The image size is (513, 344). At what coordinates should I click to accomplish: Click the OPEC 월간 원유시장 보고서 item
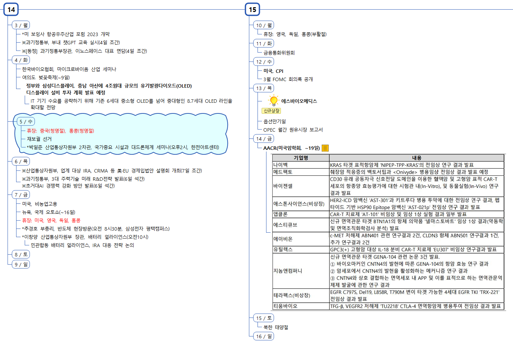293,130
